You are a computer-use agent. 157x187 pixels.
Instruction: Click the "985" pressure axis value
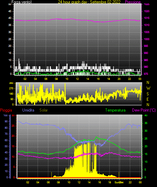[146, 60]
